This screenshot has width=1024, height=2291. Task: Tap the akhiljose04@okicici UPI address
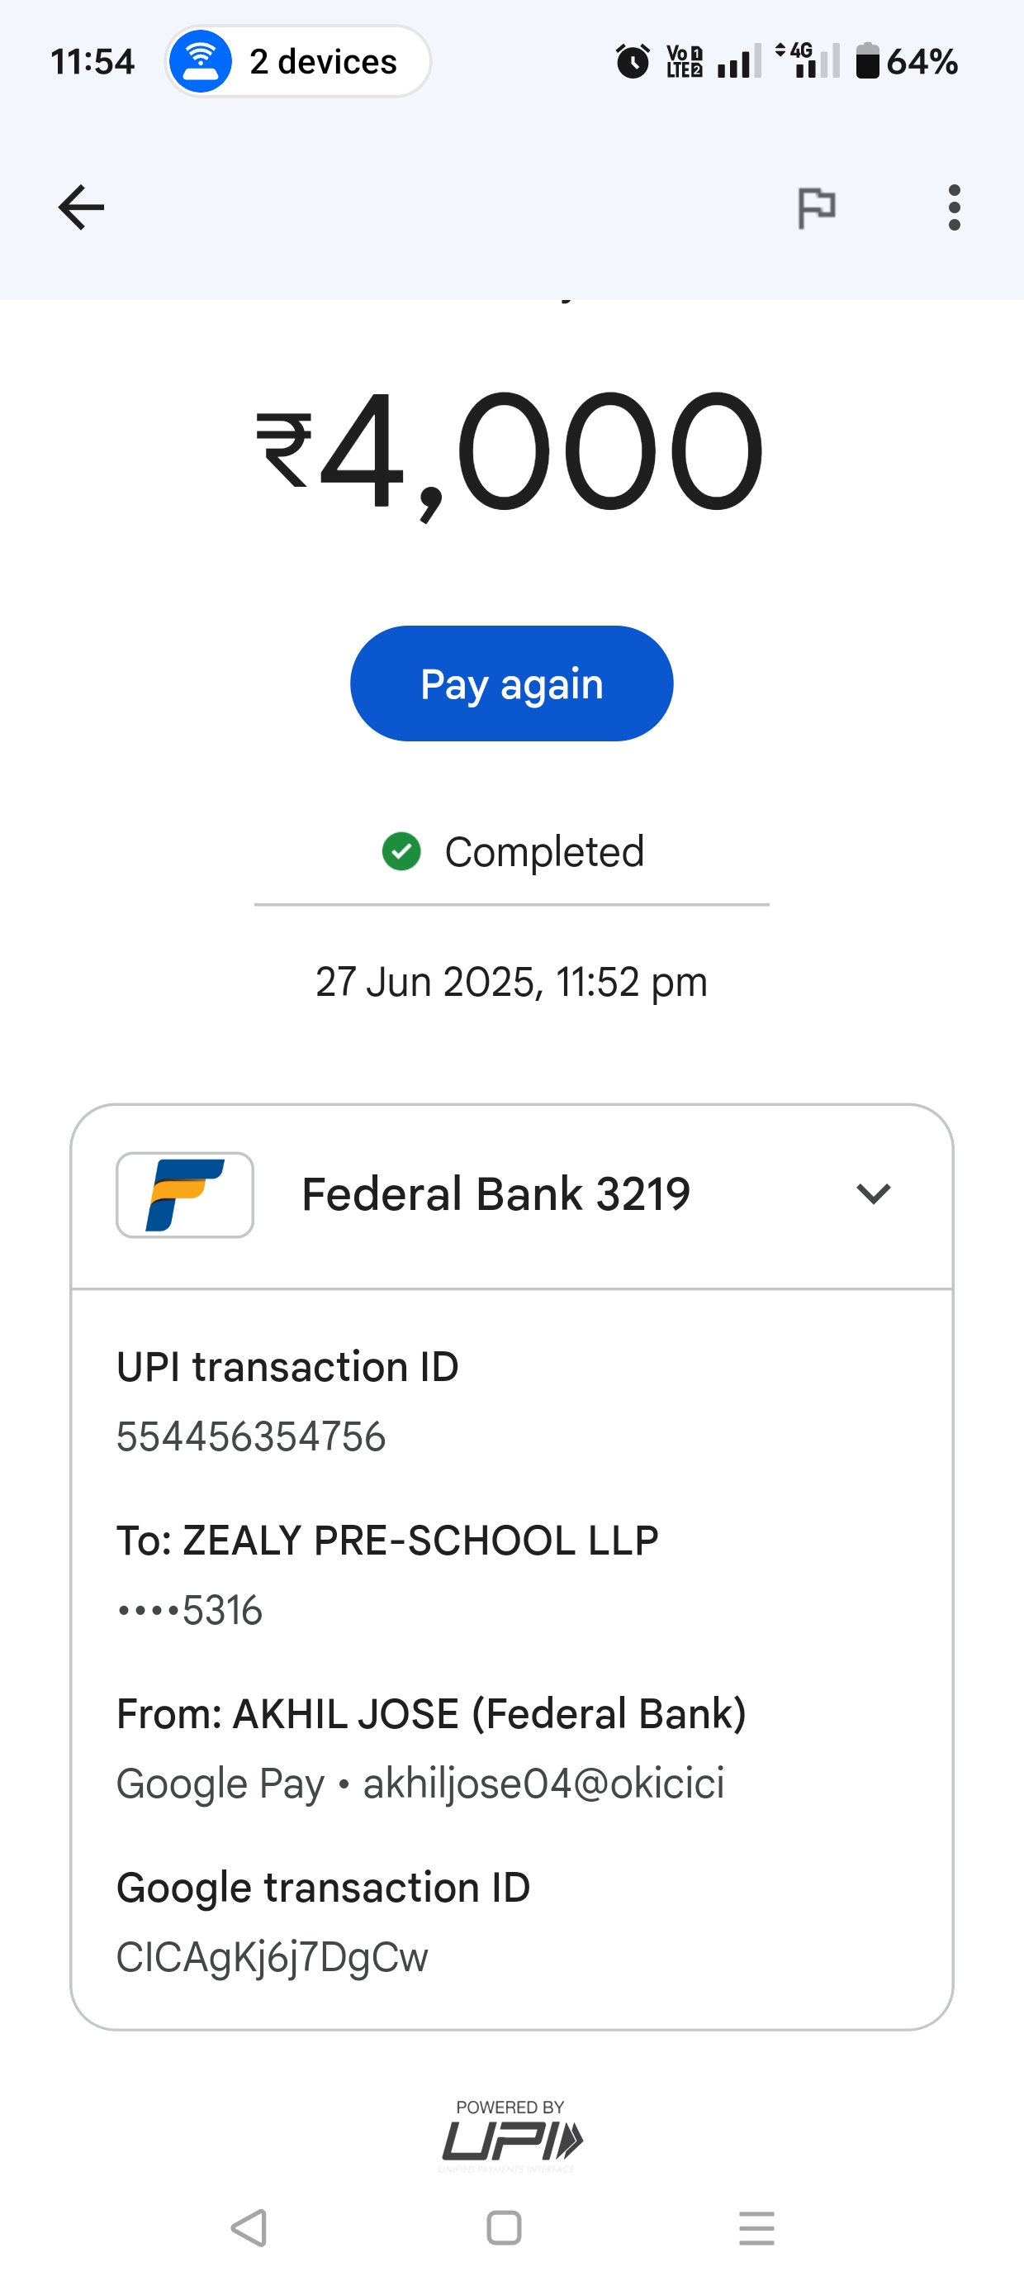[x=543, y=1784]
